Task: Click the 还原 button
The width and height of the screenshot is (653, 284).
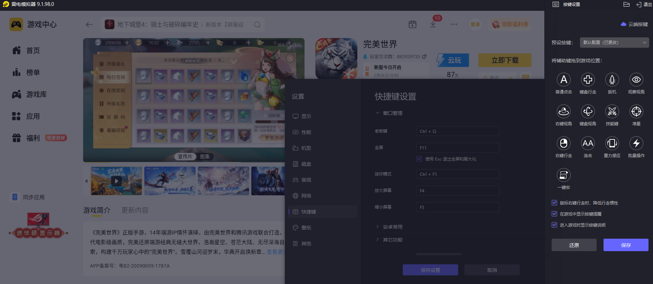Action: 574,245
